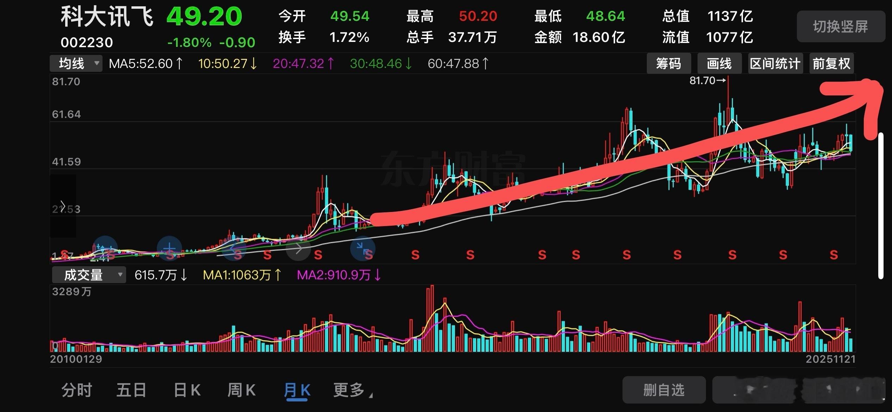The height and width of the screenshot is (412, 892).
Task: Select the 周K weekly chart tab
Action: click(241, 390)
